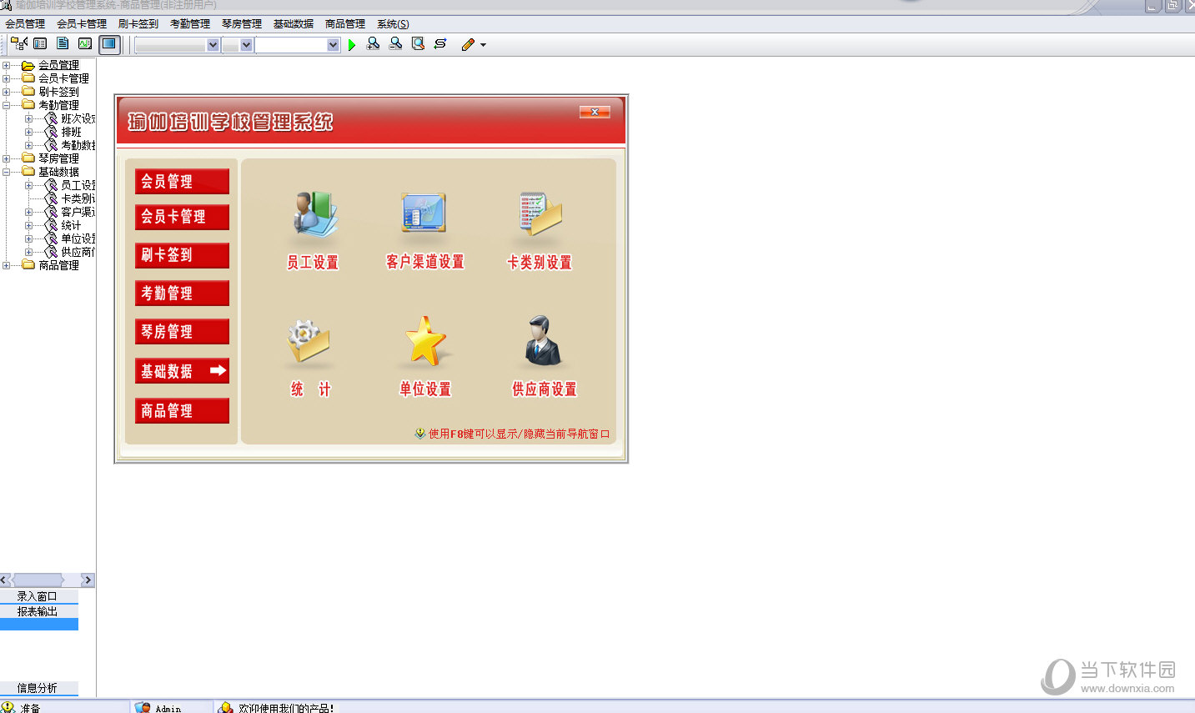
Task: Click the magnifier icon with plus sign
Action: (x=373, y=44)
